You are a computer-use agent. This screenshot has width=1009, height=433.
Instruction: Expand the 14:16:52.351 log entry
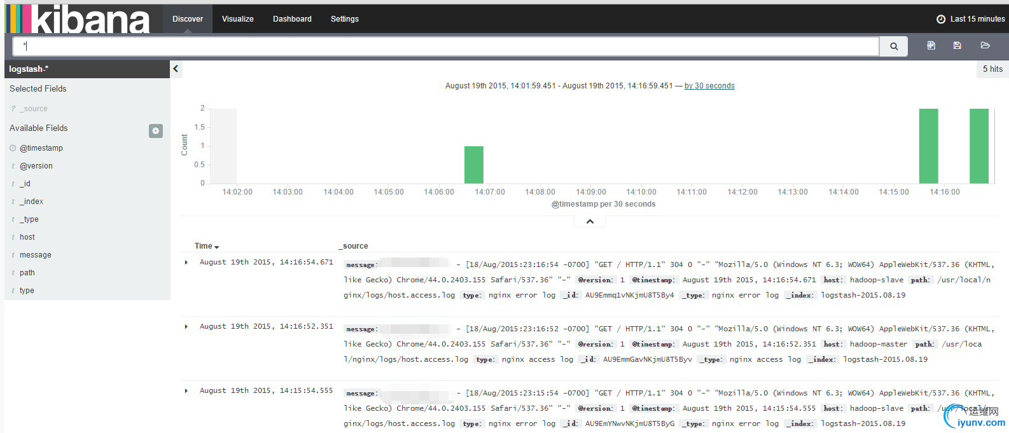coord(186,326)
